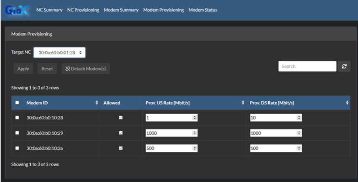Open the Target NC dropdown
Screen dimensions: 358x182
coord(59,52)
